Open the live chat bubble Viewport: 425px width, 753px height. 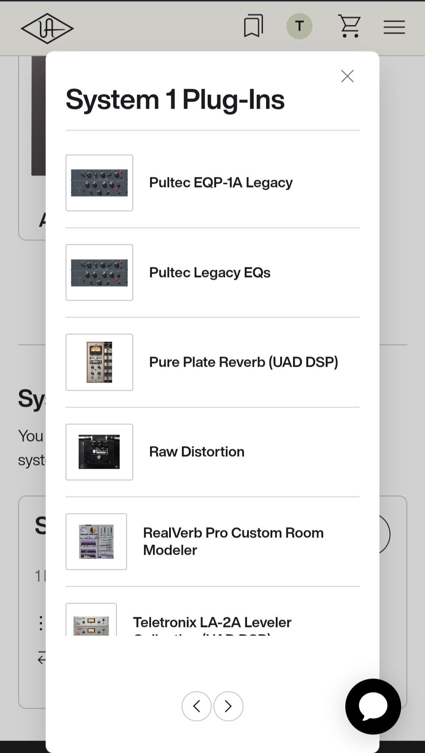[x=373, y=706]
